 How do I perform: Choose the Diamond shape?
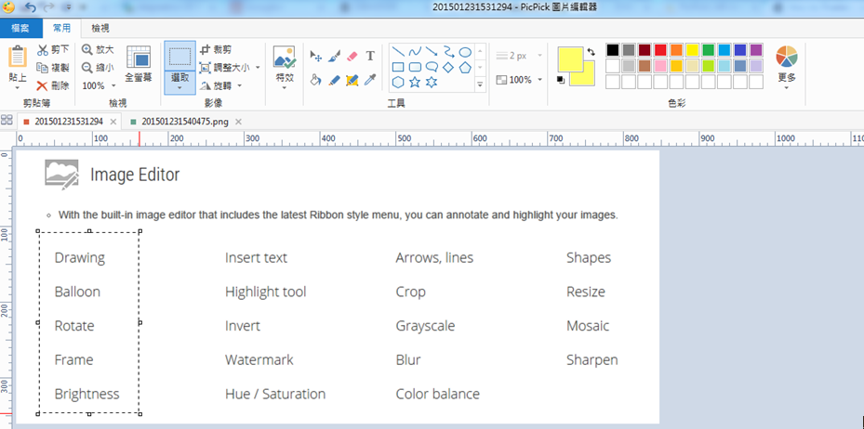(x=449, y=67)
